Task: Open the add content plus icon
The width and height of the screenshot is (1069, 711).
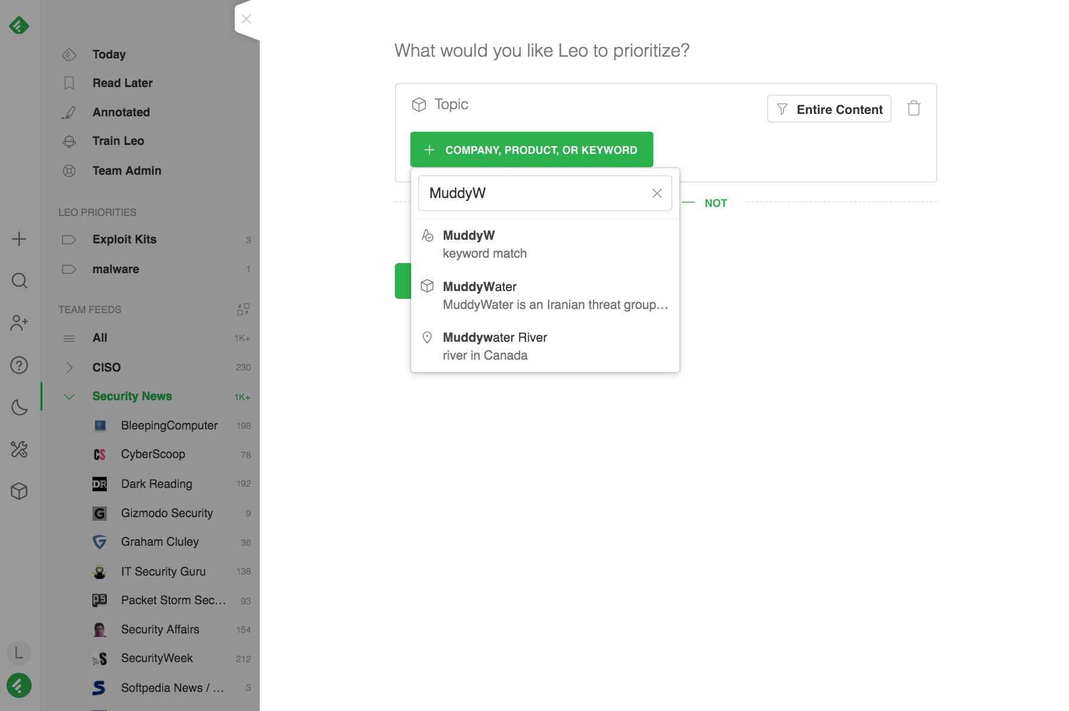Action: 19,239
